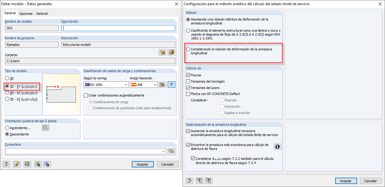Click Cancelar in Editar modelo dialog
This screenshot has height=187, width=385.
(167, 164)
